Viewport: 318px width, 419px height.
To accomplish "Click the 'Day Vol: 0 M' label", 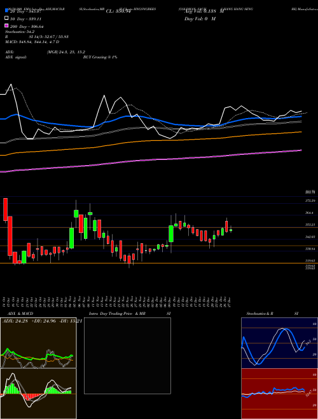I will (x=200, y=19).
